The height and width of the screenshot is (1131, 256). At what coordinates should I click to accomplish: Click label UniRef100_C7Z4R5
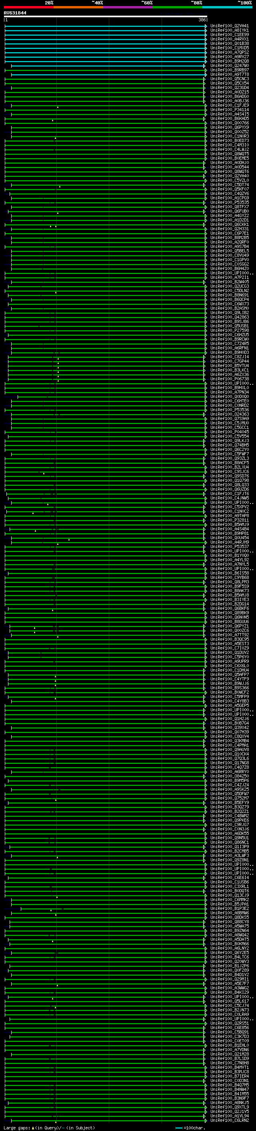point(229,343)
